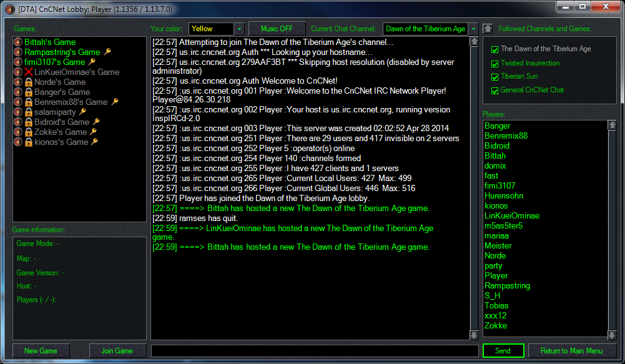Select the key icon next to Bidroid's Game
The height and width of the screenshot is (364, 625).
coord(96,122)
